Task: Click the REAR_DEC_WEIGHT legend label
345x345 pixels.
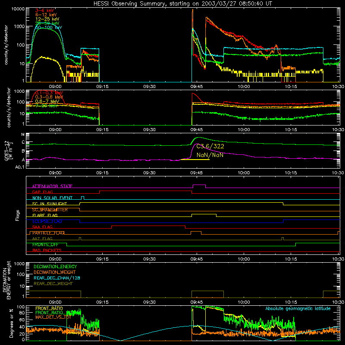Action: click(53, 284)
